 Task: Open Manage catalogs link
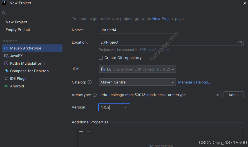195,82
